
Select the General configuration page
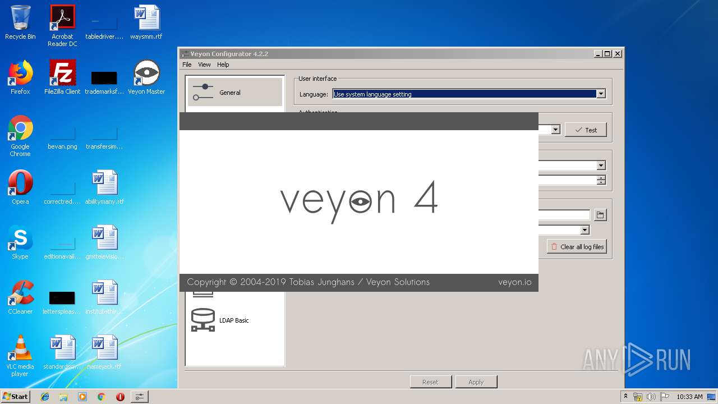[235, 92]
